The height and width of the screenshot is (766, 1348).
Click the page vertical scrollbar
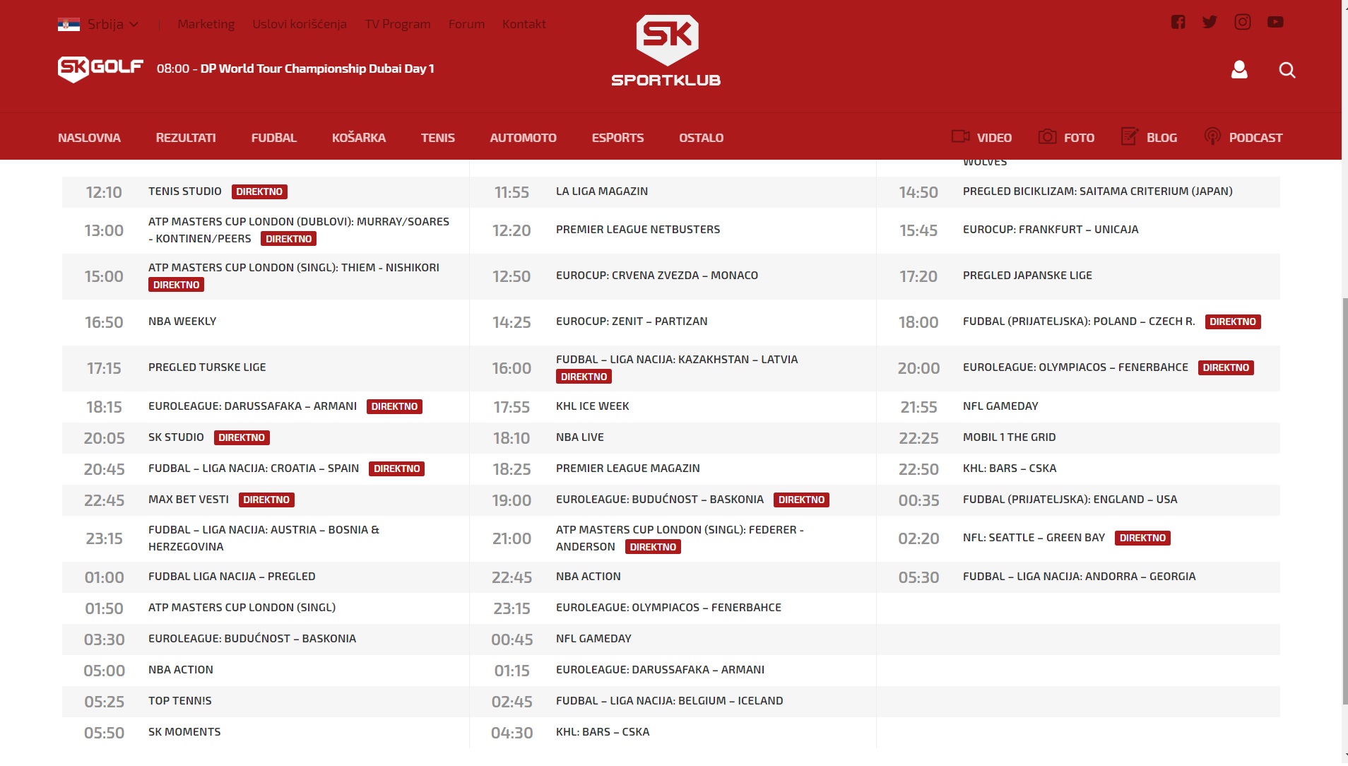1344,495
